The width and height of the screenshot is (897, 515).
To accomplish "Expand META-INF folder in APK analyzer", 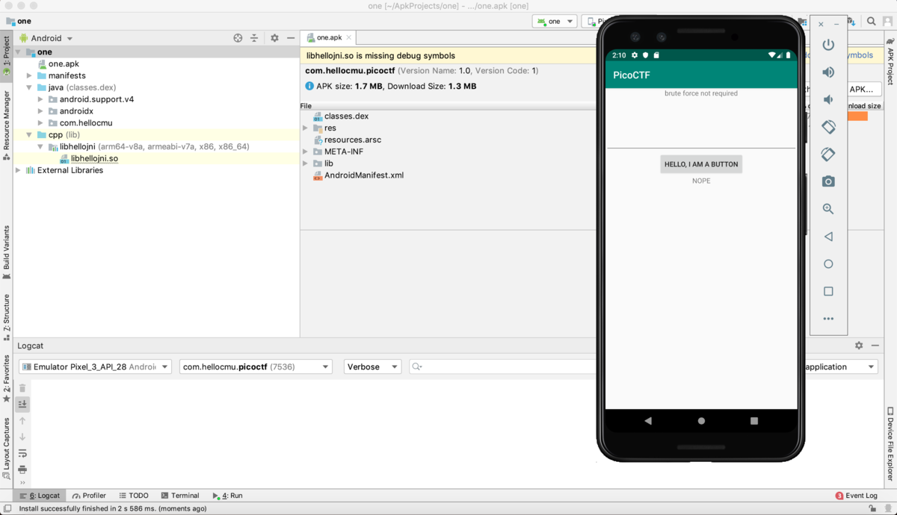I will click(305, 152).
